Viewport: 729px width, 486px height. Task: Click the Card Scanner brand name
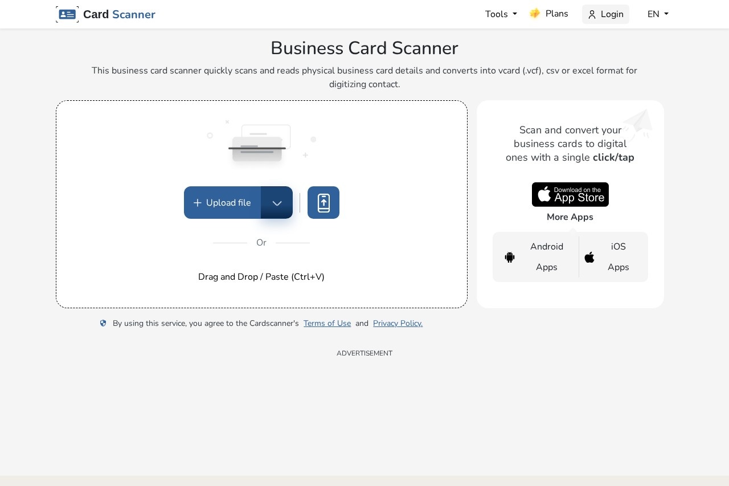pos(119,14)
